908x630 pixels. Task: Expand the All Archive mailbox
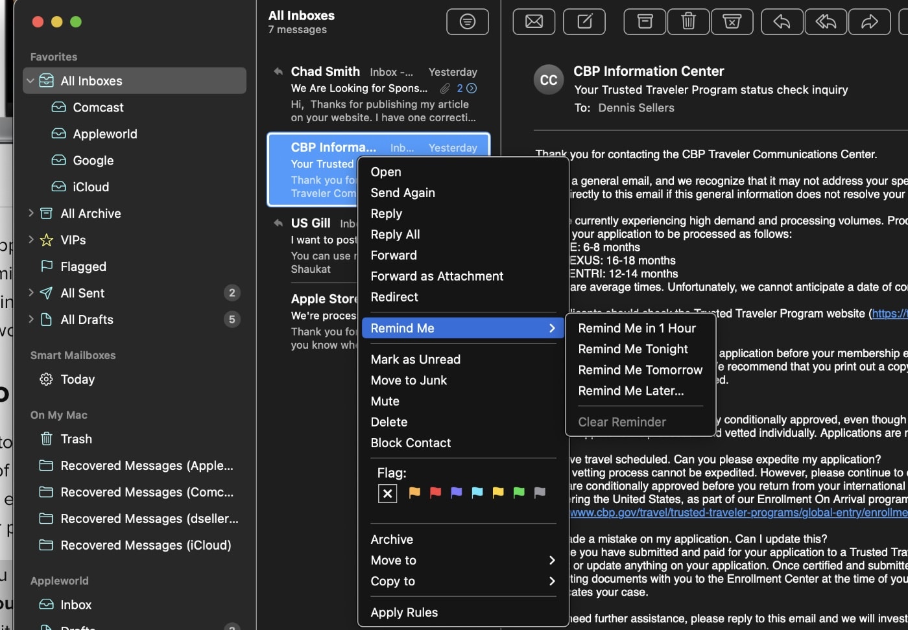click(30, 213)
